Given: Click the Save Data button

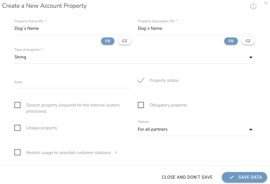Looking at the screenshot, I should 244,177.
